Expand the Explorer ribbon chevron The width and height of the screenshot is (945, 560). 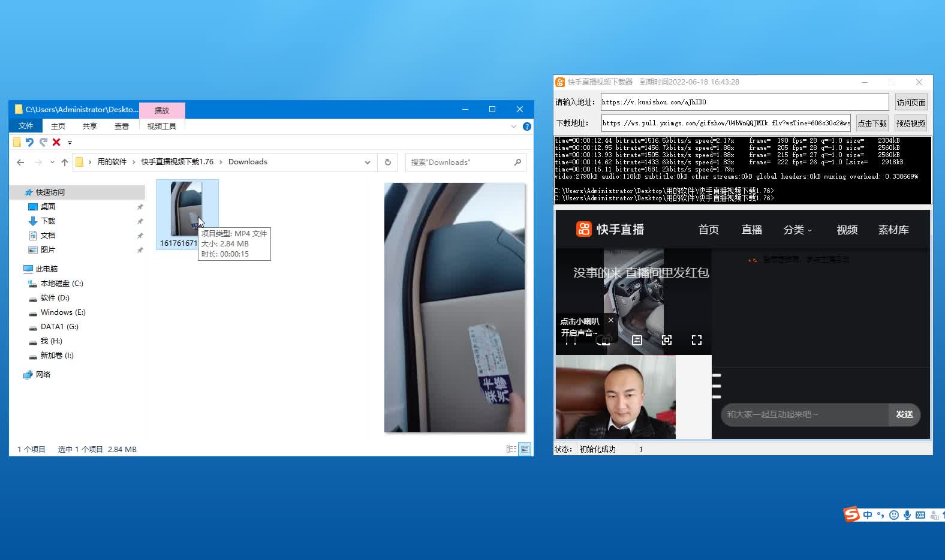coord(514,127)
